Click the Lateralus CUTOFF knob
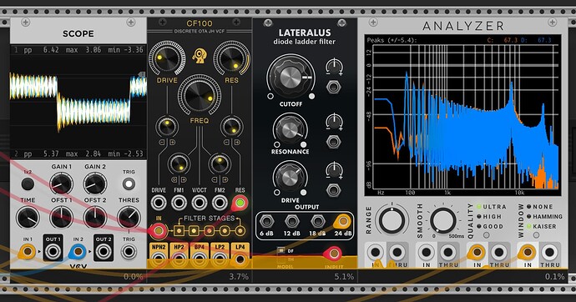The width and height of the screenshot is (576, 302). coord(291,77)
